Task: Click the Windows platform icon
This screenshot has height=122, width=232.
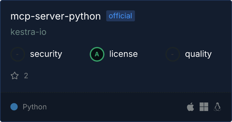Action: (x=204, y=107)
